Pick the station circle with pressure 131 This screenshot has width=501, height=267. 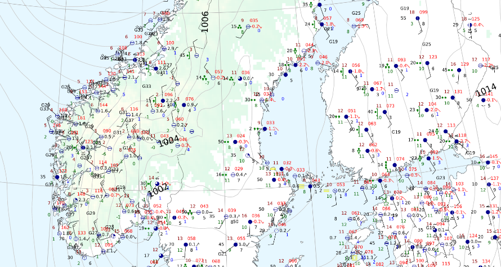tap(453, 98)
